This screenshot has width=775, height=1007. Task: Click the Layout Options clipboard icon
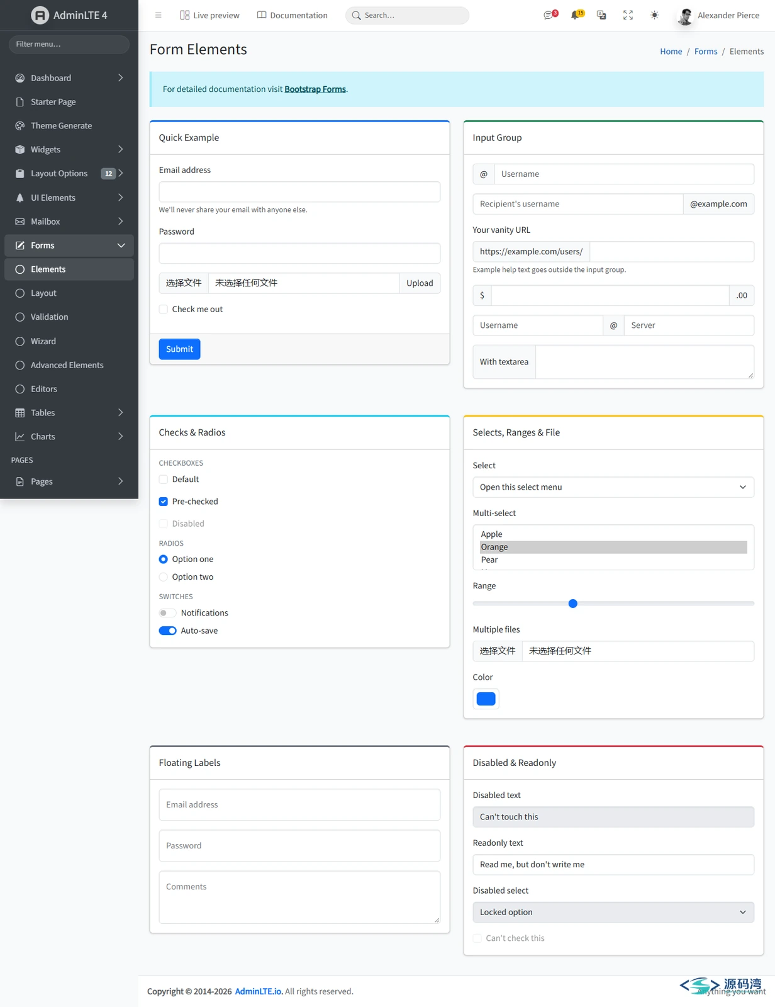(x=20, y=174)
